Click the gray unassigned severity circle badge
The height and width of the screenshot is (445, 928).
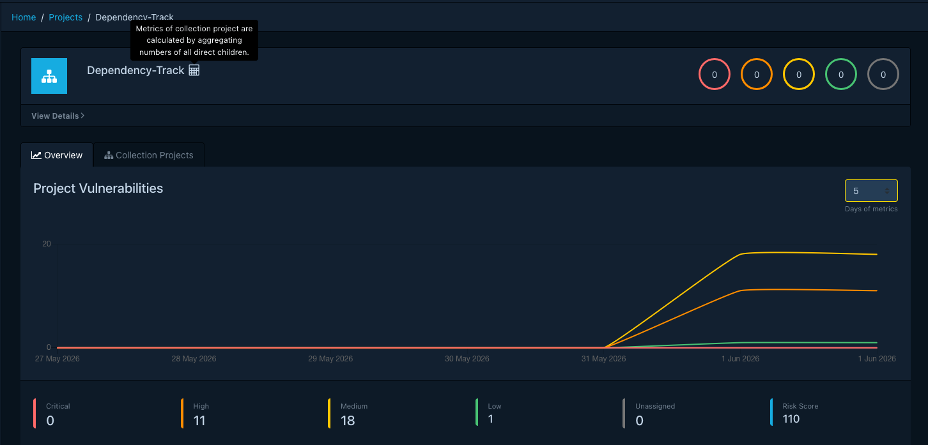pos(883,74)
